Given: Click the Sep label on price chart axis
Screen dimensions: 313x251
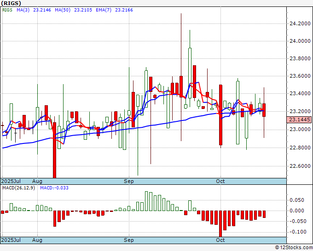Looking at the screenshot, I should pyautogui.click(x=129, y=181).
